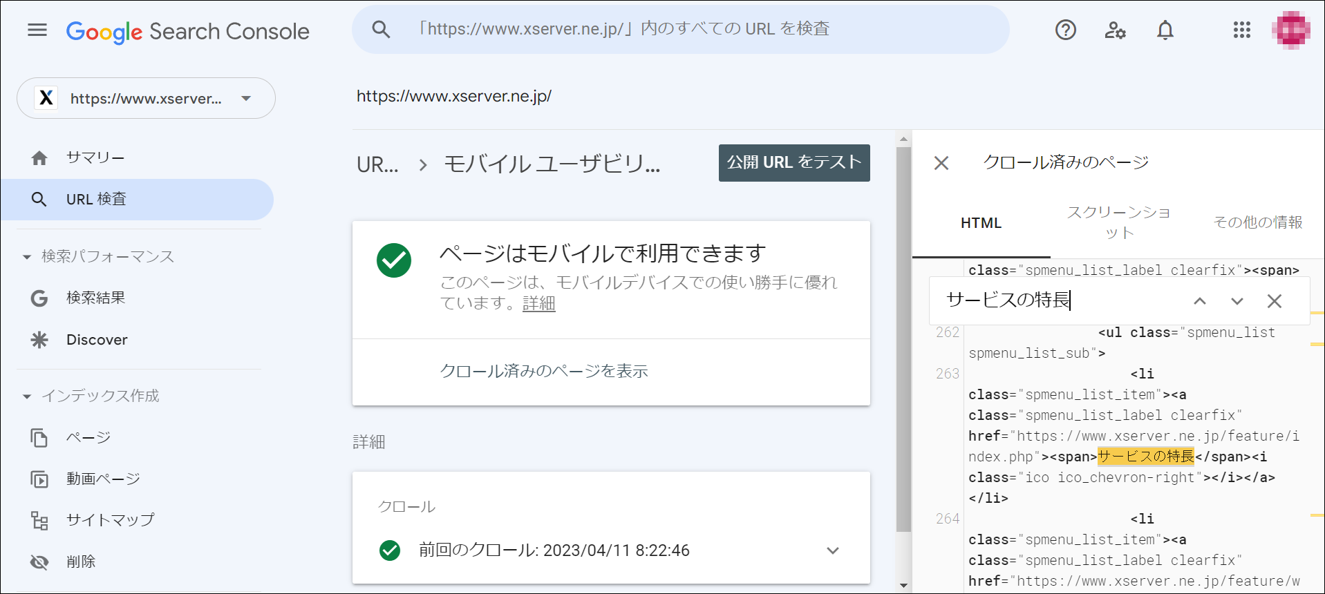
Task: Click HTML line number 262
Action: [948, 332]
